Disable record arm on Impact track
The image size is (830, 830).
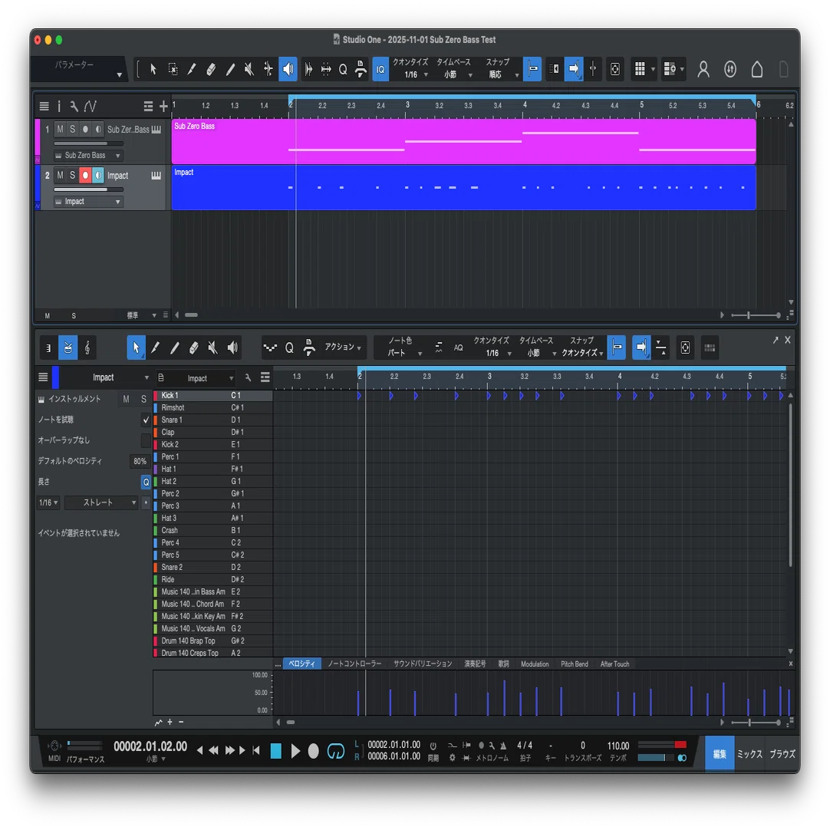point(85,175)
